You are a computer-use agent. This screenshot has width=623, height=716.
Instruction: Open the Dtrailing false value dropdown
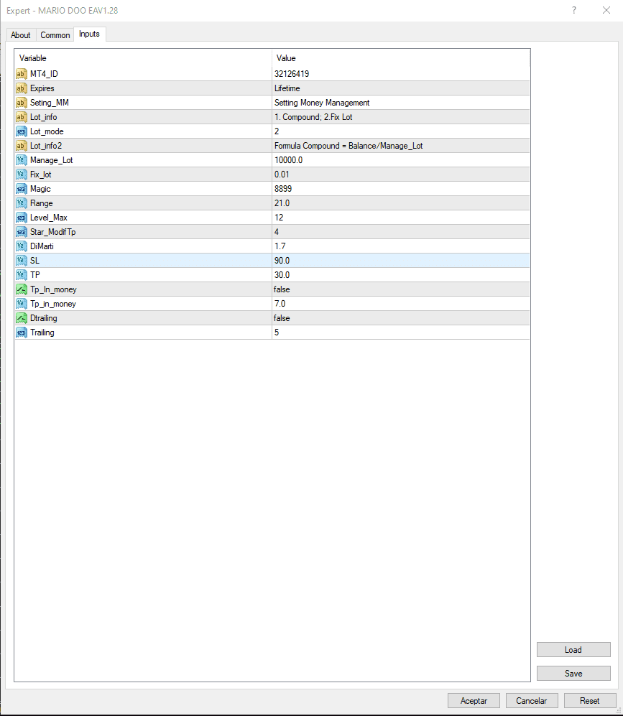[x=401, y=318]
